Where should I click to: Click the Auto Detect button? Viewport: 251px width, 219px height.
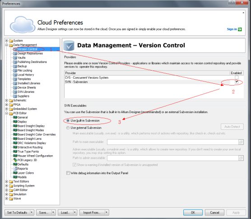tap(232, 127)
